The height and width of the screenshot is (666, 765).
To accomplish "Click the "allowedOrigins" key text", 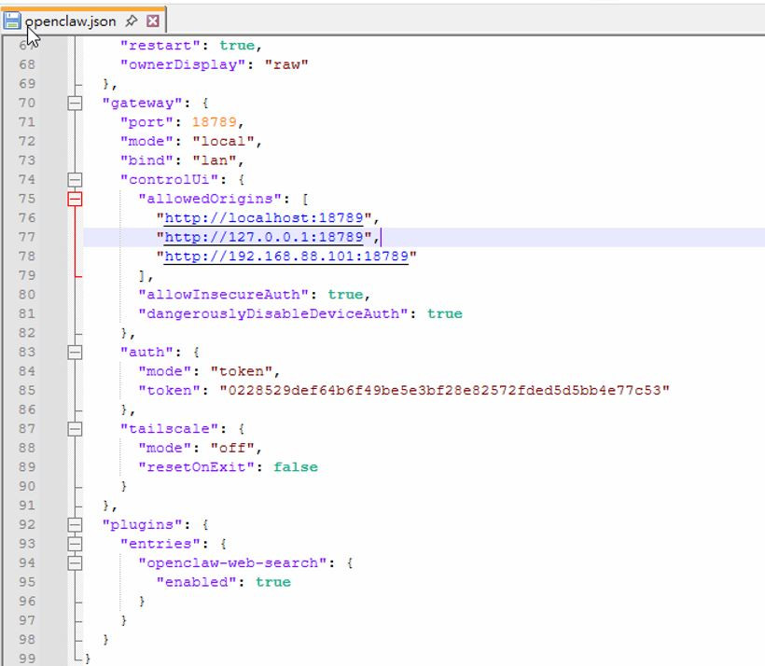I will coord(210,199).
